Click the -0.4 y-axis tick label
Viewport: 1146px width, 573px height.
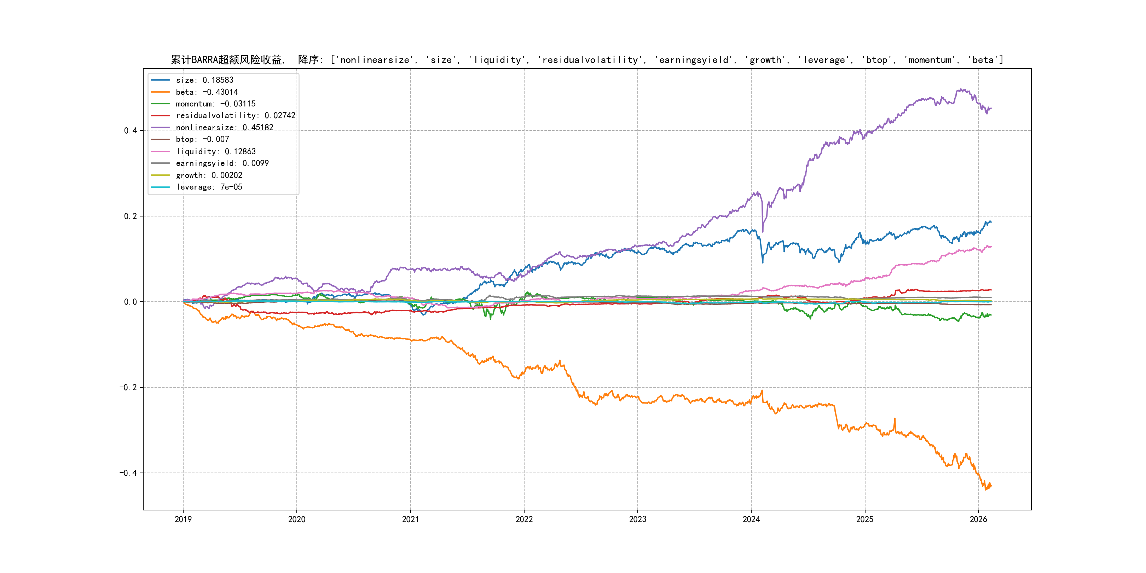[x=128, y=473]
